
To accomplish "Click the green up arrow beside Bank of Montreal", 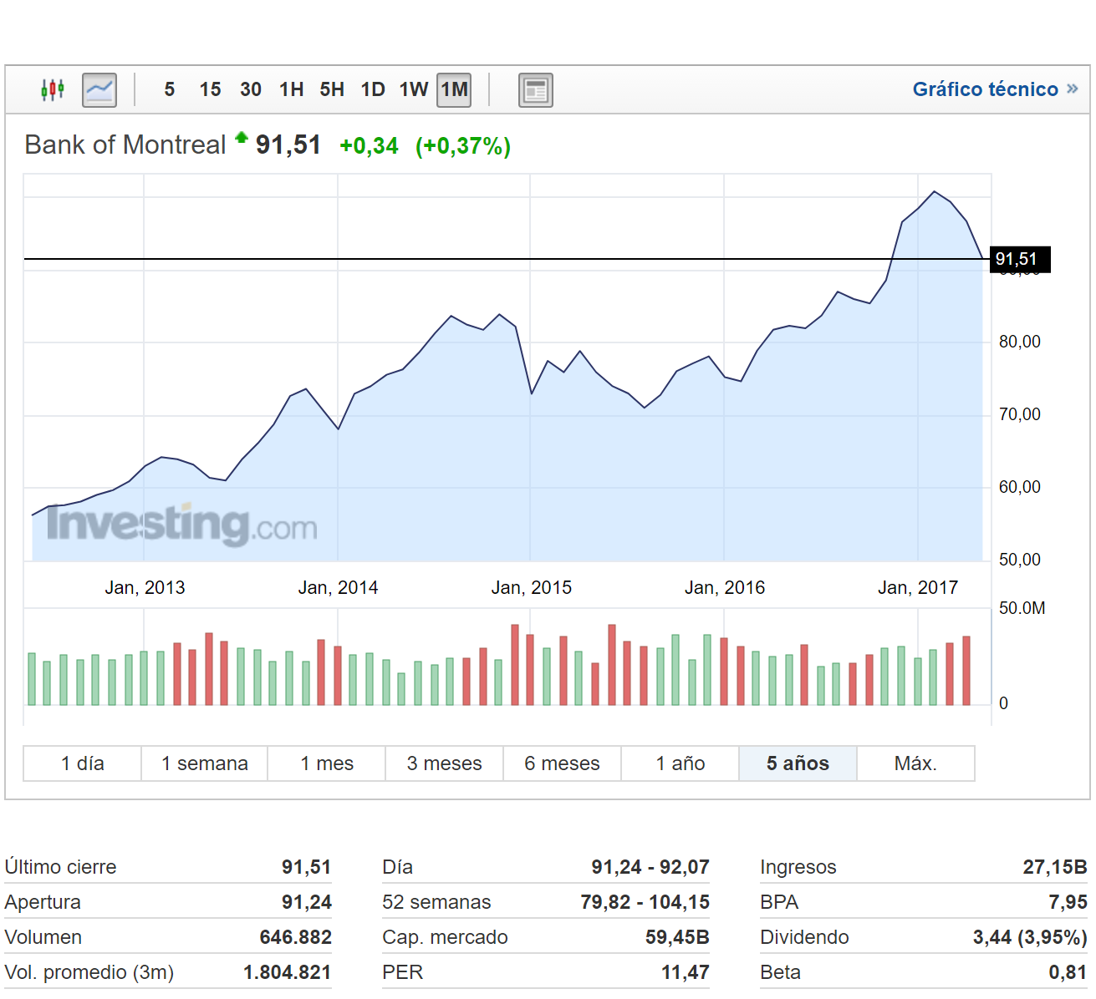I will pyautogui.click(x=242, y=139).
